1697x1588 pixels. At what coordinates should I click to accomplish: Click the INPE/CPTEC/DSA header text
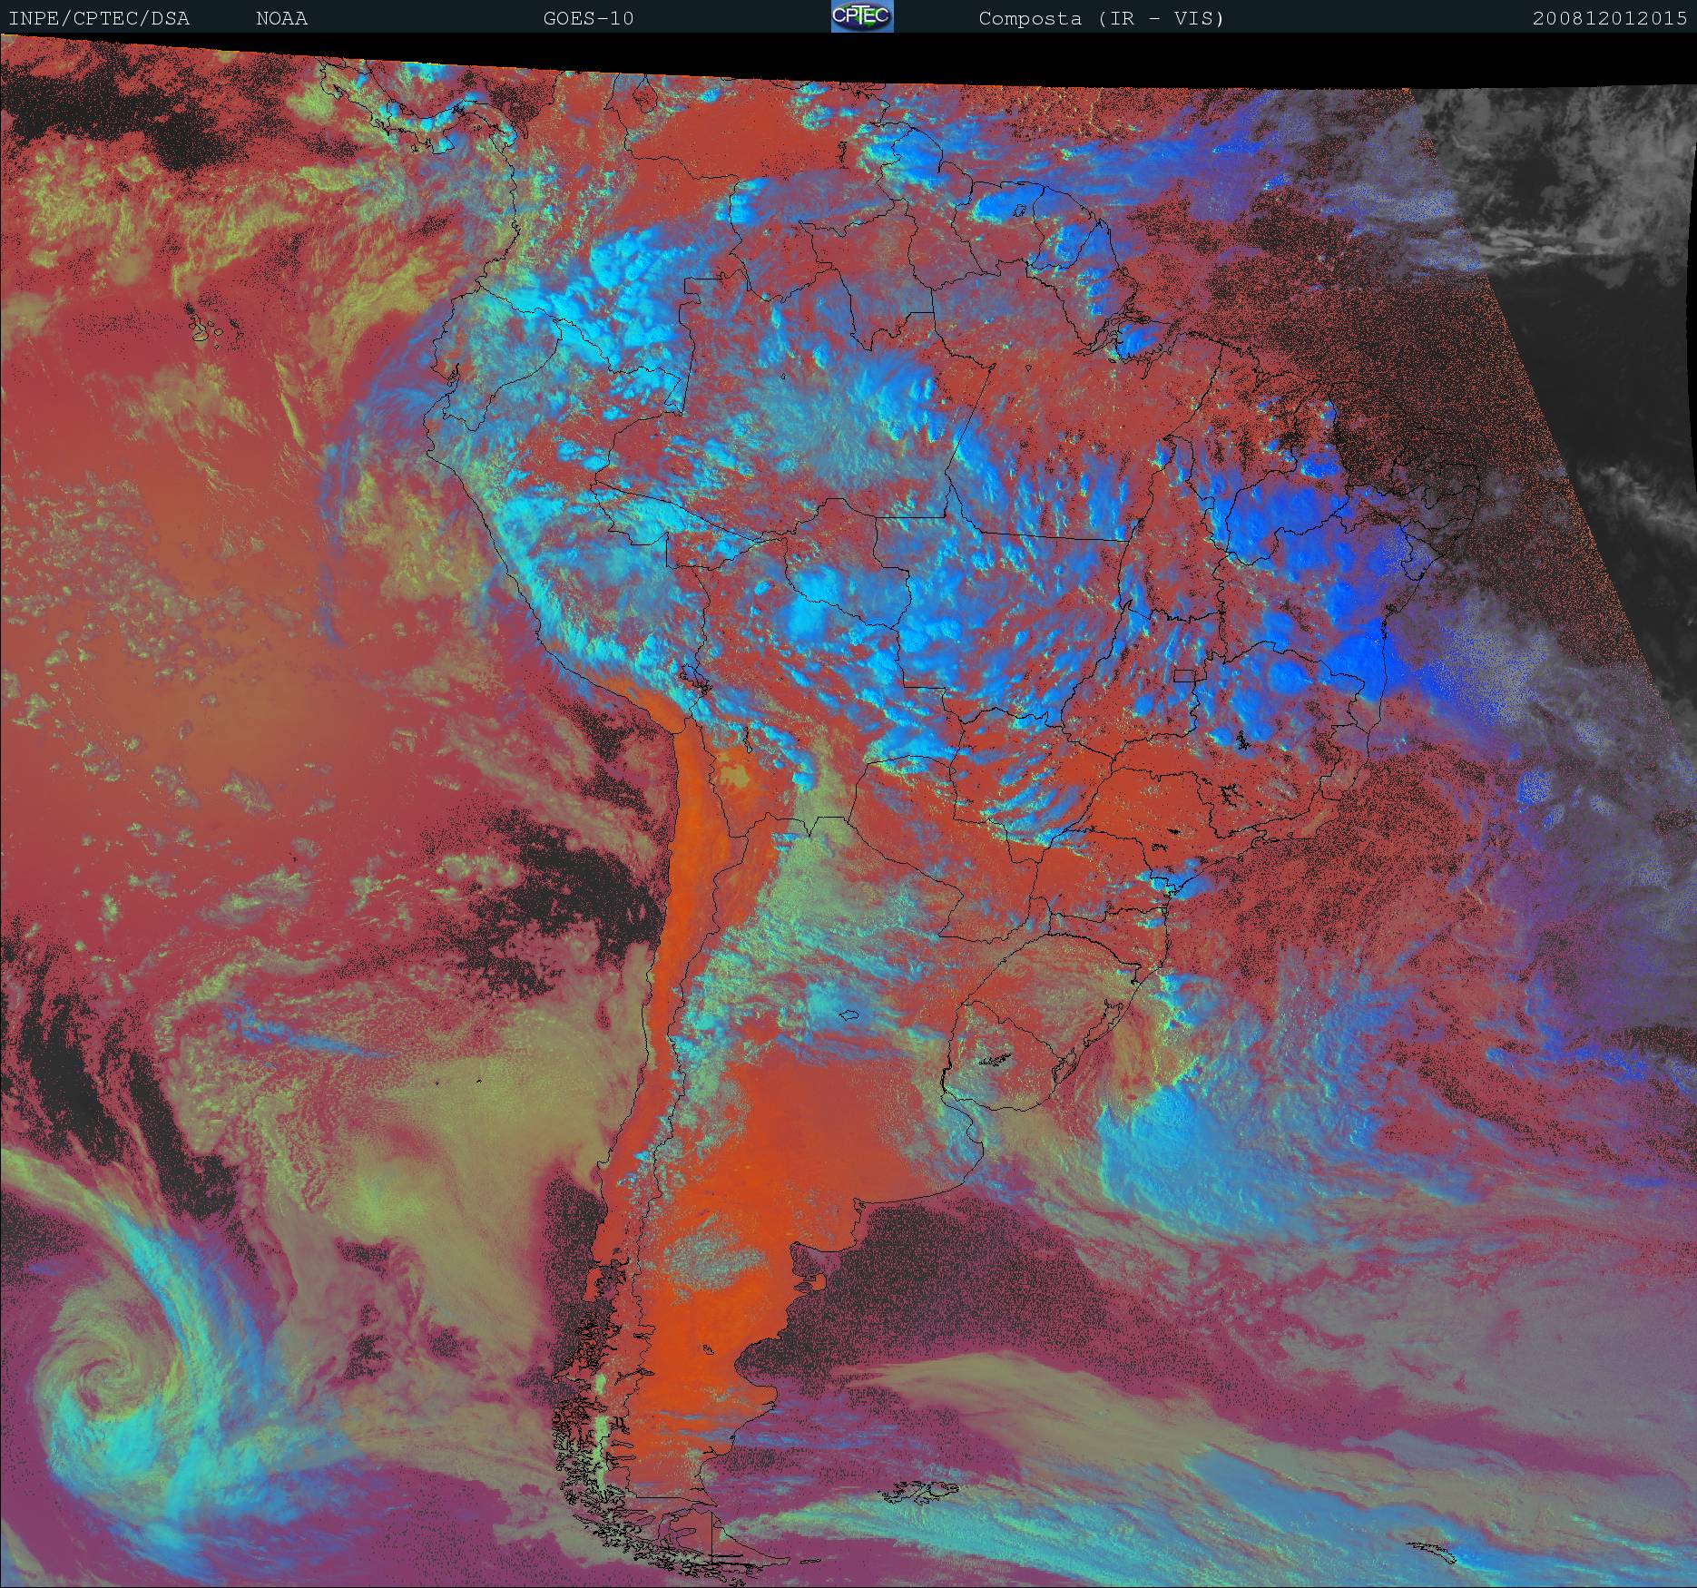click(99, 18)
